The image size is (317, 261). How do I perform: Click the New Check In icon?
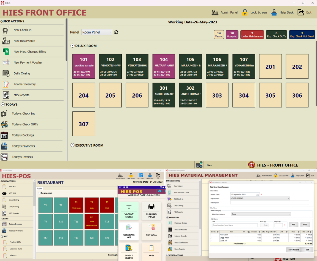[x=6, y=30]
